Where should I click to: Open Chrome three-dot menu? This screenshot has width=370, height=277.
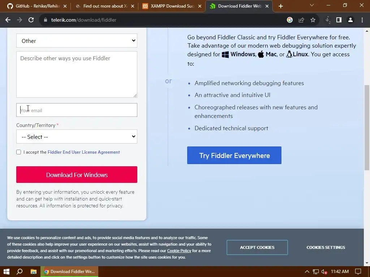362,20
